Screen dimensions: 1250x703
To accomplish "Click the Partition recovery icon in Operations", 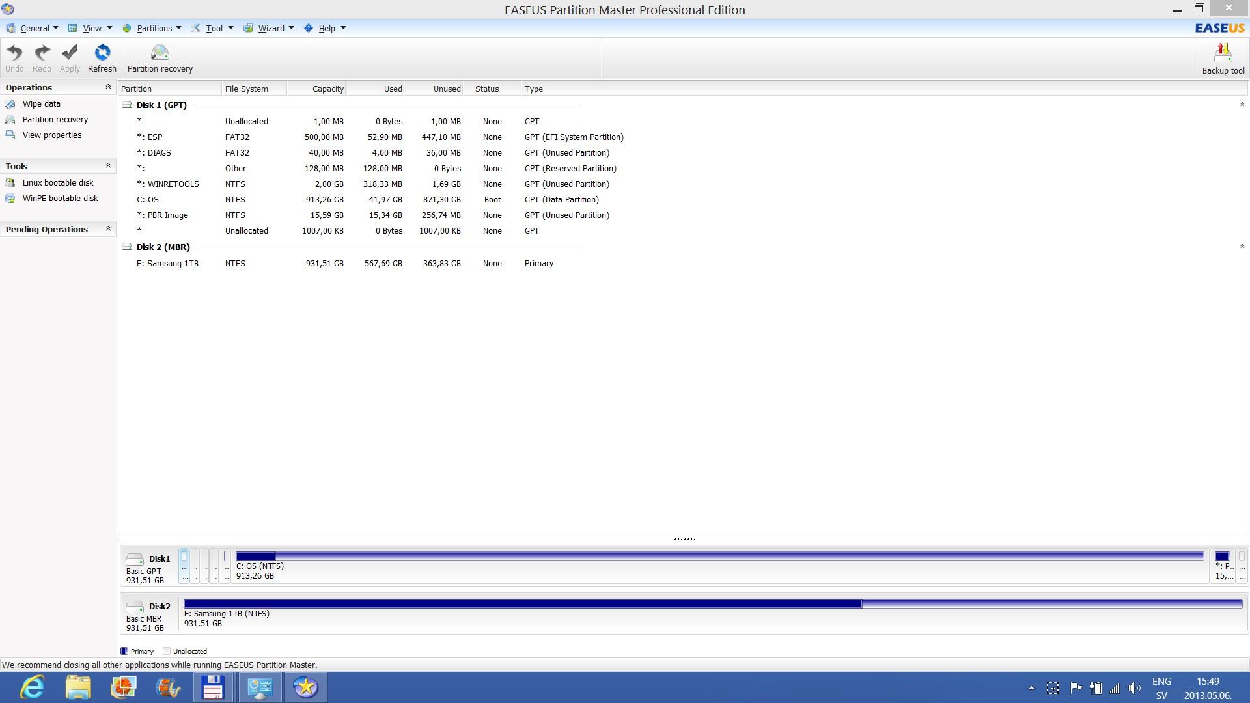I will click(x=10, y=120).
